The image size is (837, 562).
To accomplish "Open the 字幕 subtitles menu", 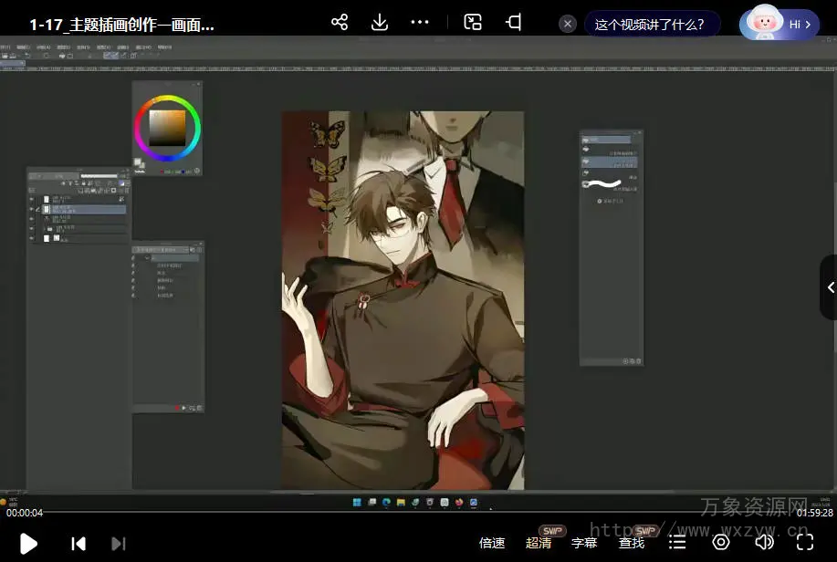I will tap(584, 543).
